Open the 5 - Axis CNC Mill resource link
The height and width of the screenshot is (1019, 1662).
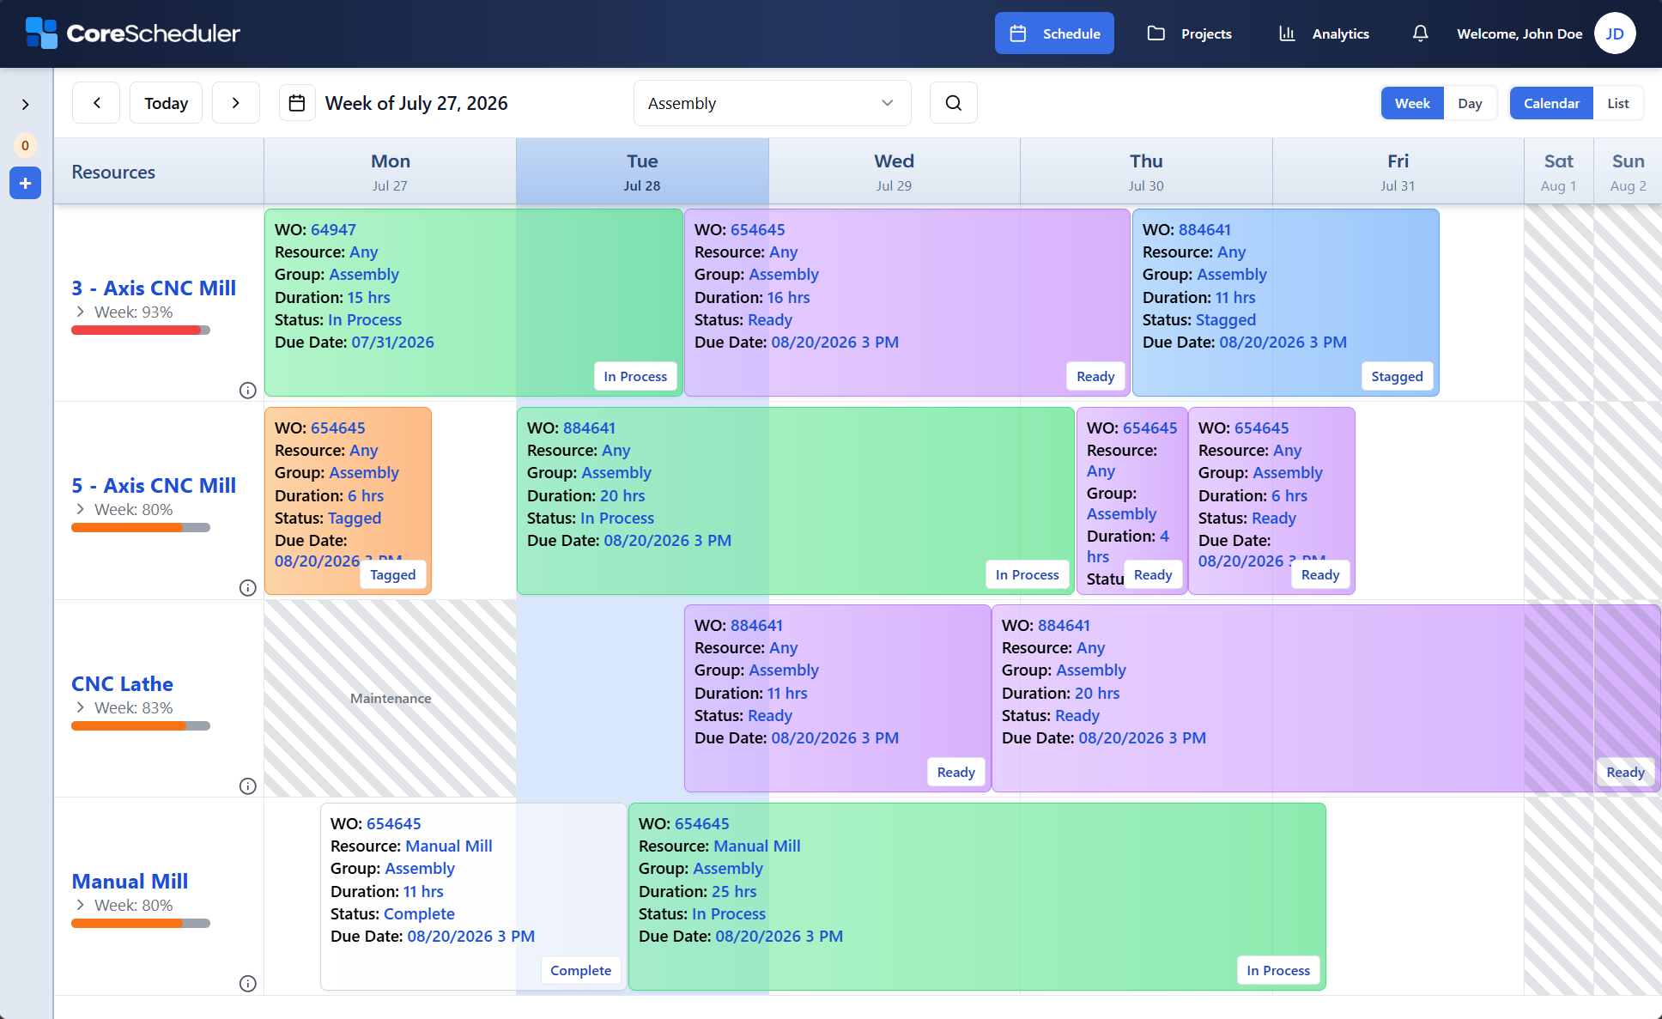[x=154, y=486]
